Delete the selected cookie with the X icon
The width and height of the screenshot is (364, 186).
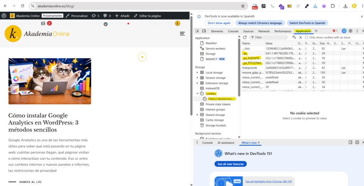click(x=300, y=37)
